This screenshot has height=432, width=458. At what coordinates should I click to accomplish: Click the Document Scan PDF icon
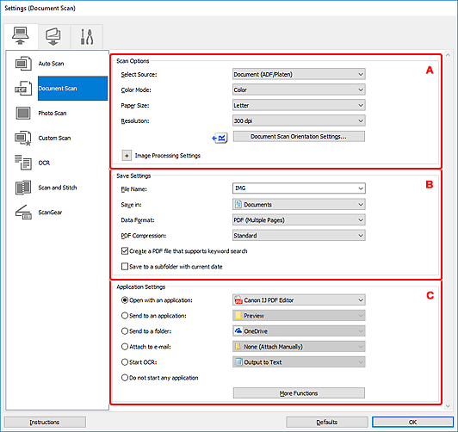click(x=23, y=88)
